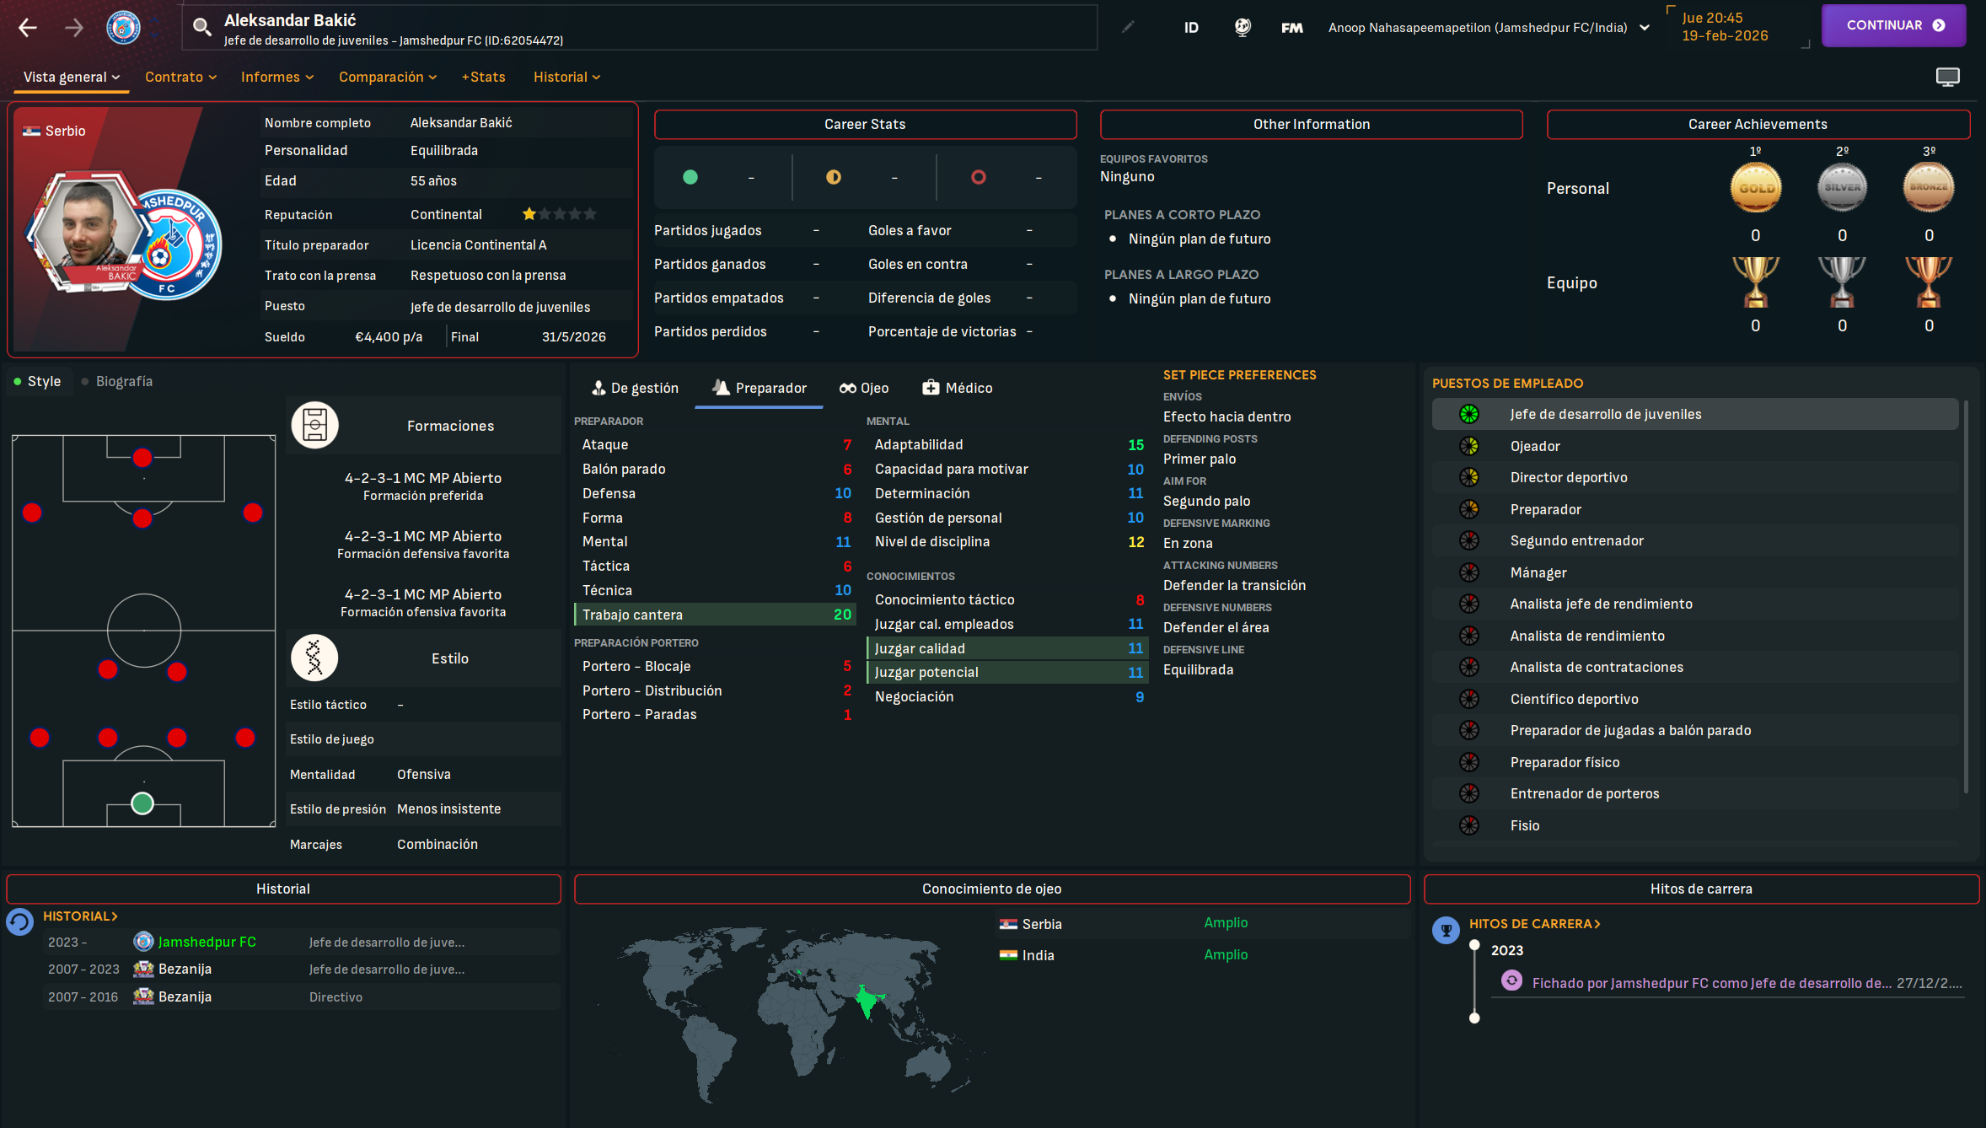This screenshot has width=1986, height=1128.
Task: Open the Informes dropdown menu
Action: [277, 77]
